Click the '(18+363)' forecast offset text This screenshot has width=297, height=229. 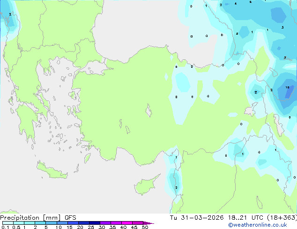point(282,218)
